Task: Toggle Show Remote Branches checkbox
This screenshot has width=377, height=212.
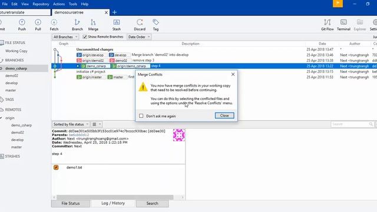Action: click(85, 37)
